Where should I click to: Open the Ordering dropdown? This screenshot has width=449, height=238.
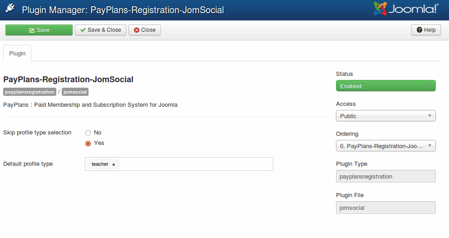click(x=386, y=146)
